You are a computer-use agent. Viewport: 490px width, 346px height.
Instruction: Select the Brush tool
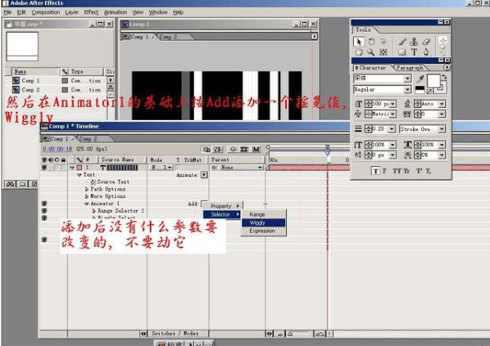point(402,42)
